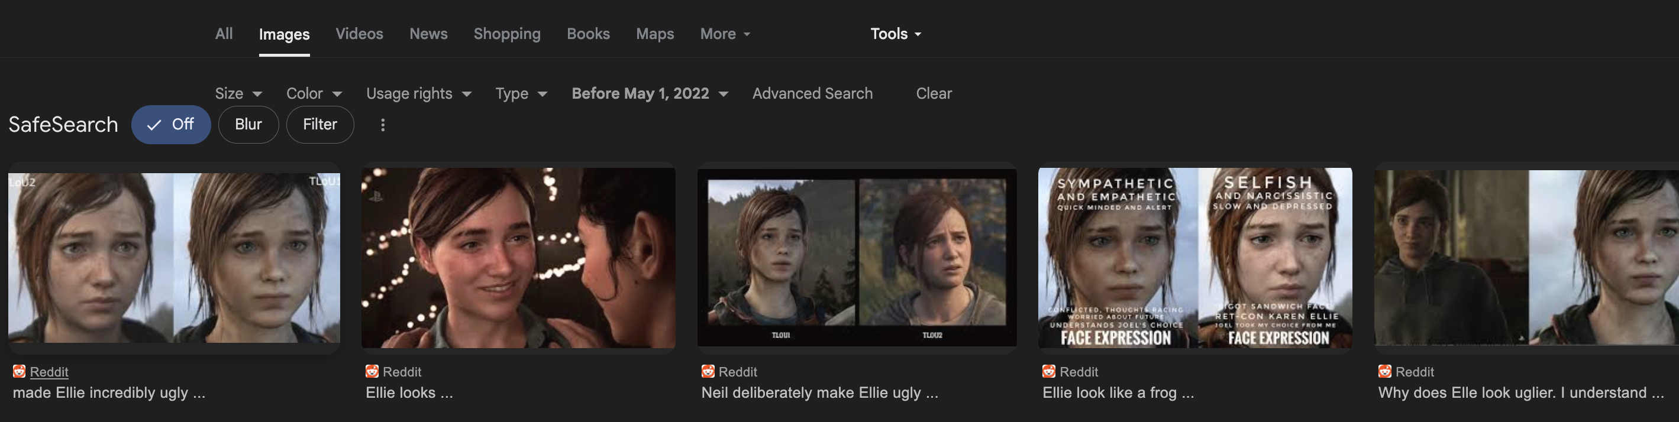
Task: Open SafeSearch more options menu
Action: (383, 125)
